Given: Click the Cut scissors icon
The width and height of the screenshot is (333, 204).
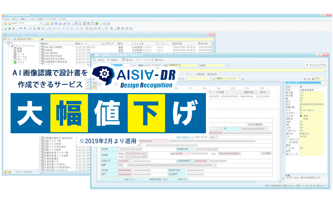Looking at the screenshot, I should tap(30, 29).
